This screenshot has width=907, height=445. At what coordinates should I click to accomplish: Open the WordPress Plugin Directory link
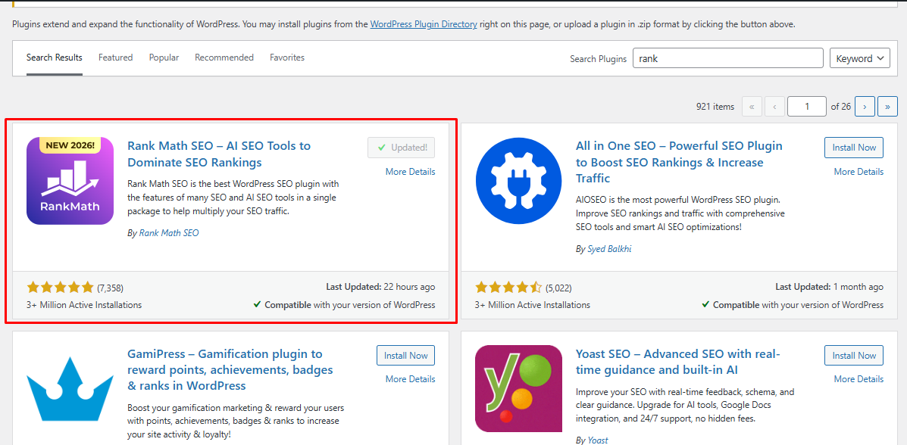(424, 24)
